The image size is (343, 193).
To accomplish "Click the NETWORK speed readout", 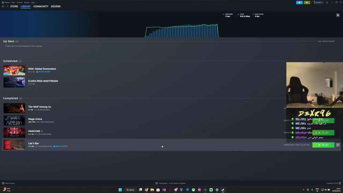I will pos(228,15).
